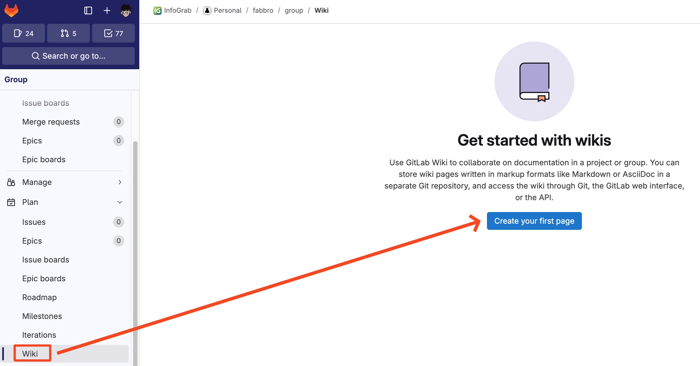The width and height of the screenshot is (700, 366).
Task: Toggle the sidebar collapse icon
Action: pyautogui.click(x=88, y=11)
